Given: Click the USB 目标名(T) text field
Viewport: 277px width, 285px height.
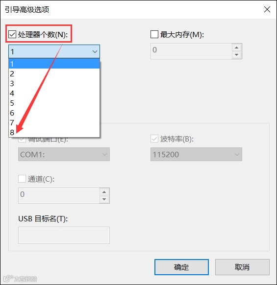Looking at the screenshot, I should point(64,235).
